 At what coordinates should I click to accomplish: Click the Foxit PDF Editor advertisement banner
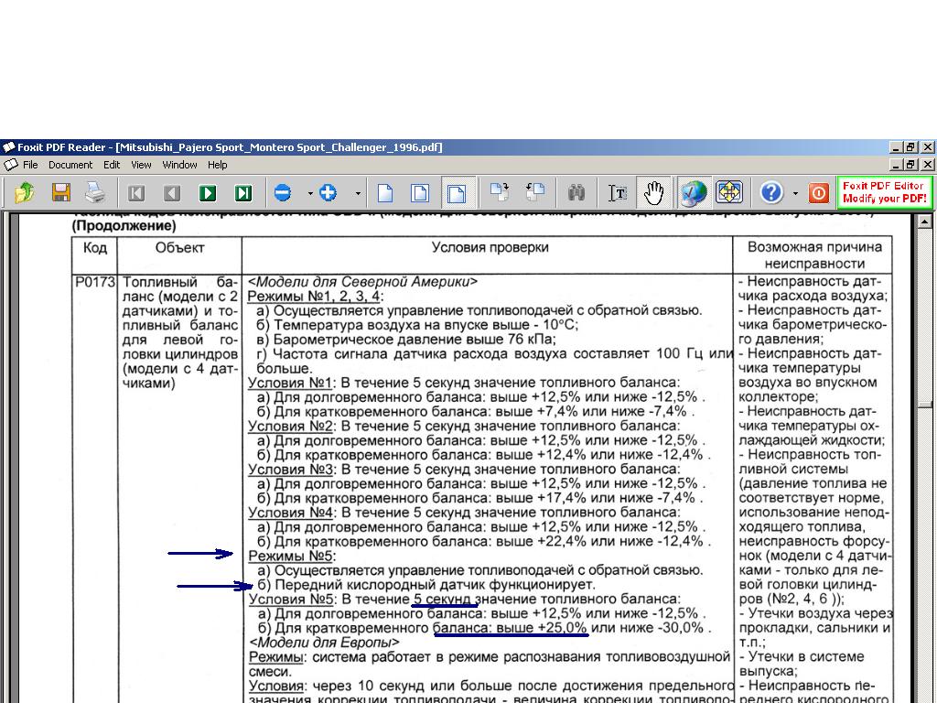tap(884, 192)
